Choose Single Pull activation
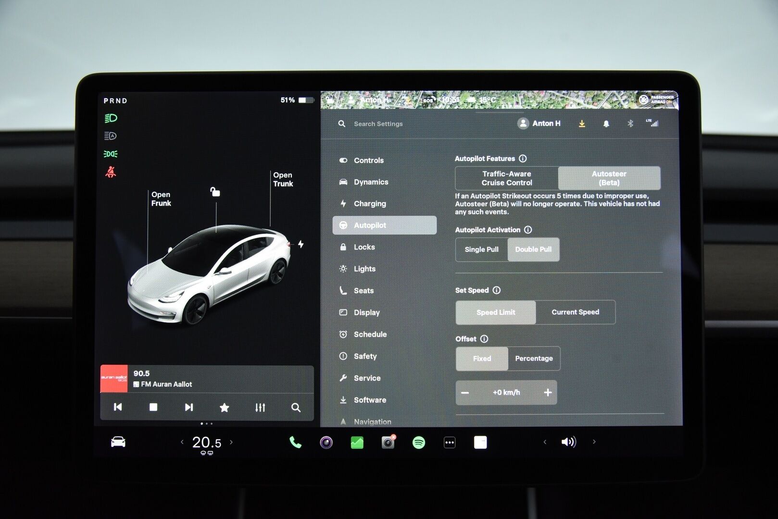Viewport: 778px width, 519px height. (481, 249)
